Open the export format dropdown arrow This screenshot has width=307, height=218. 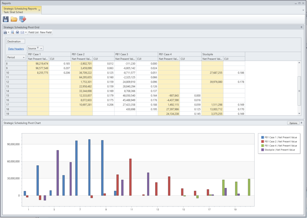pos(8,32)
